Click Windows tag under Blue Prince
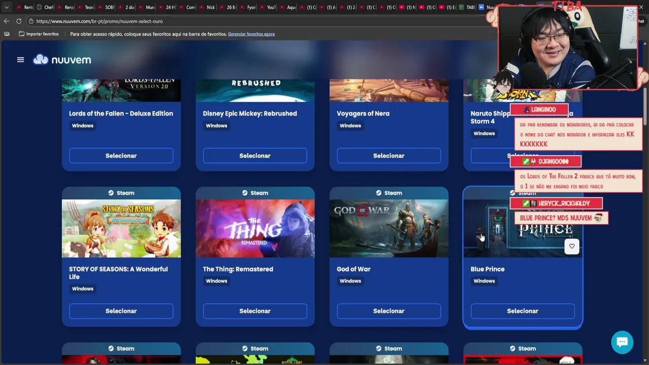Screen dimensions: 649x365 coord(484,281)
